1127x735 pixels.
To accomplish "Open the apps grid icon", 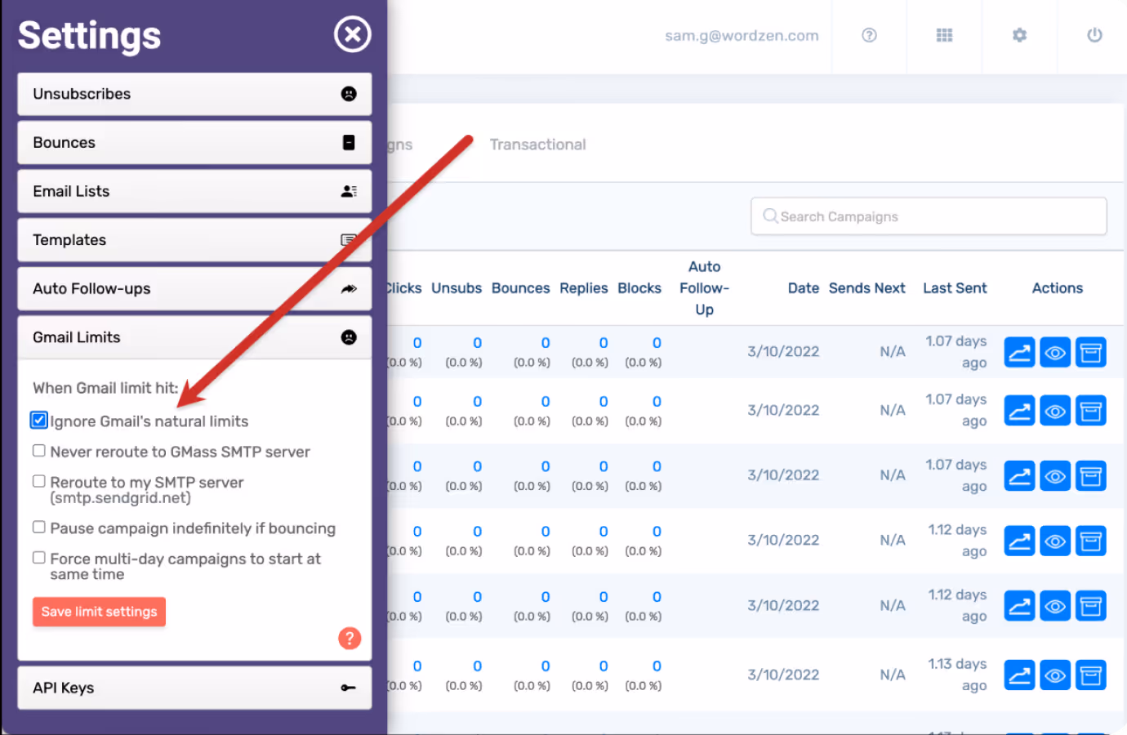I will (944, 35).
